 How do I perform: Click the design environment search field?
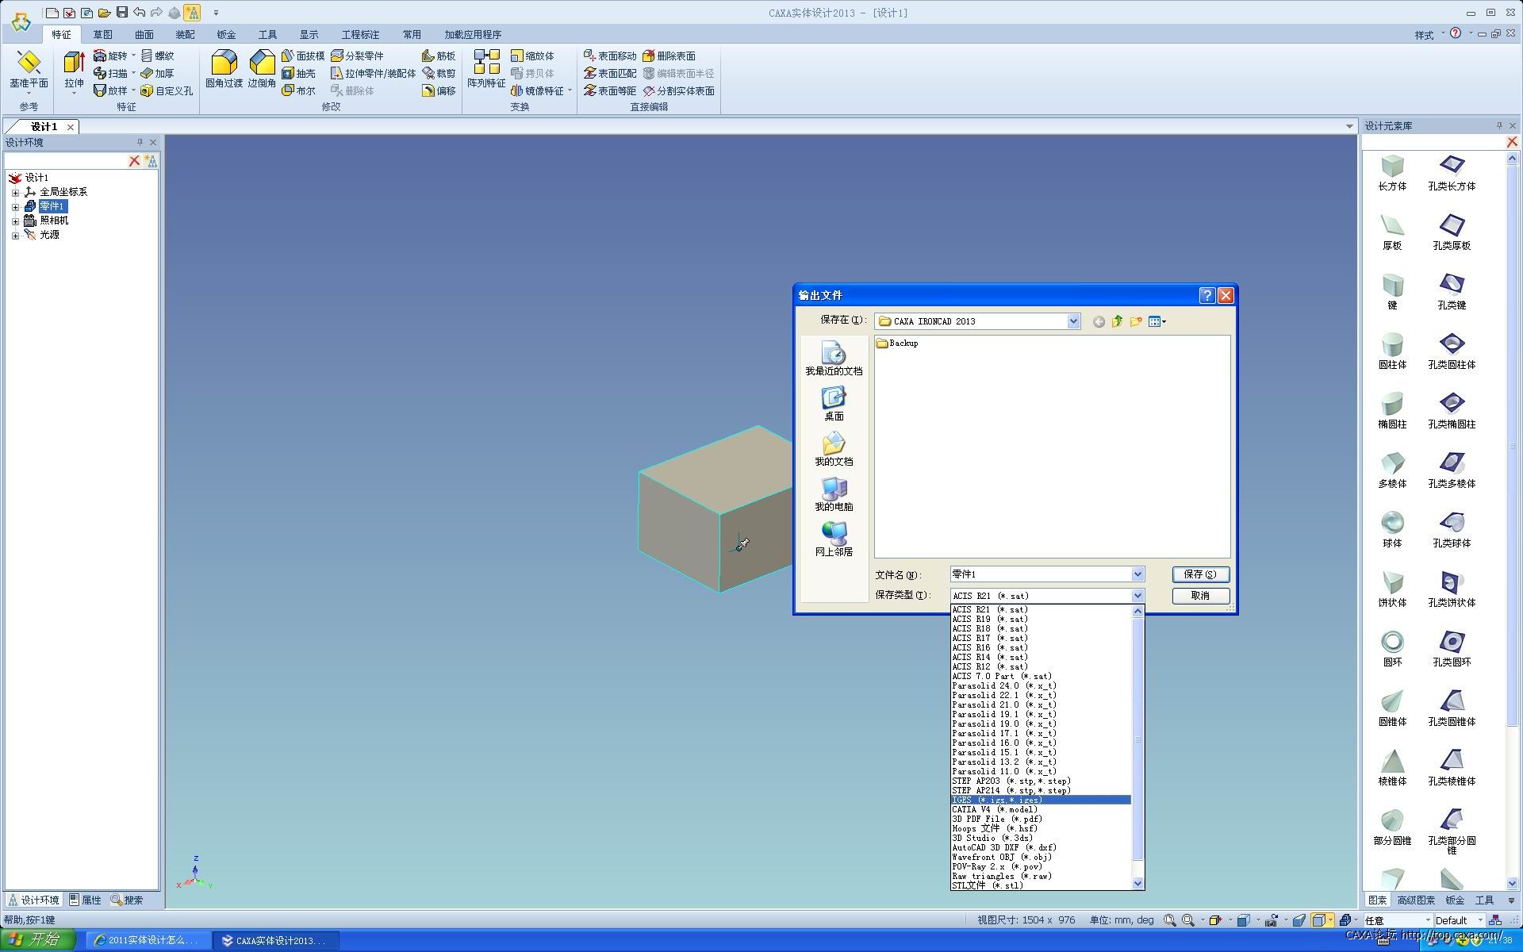pos(66,161)
